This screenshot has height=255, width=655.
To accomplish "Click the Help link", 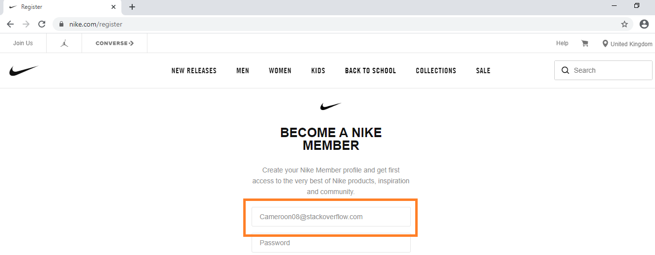I will tap(562, 43).
